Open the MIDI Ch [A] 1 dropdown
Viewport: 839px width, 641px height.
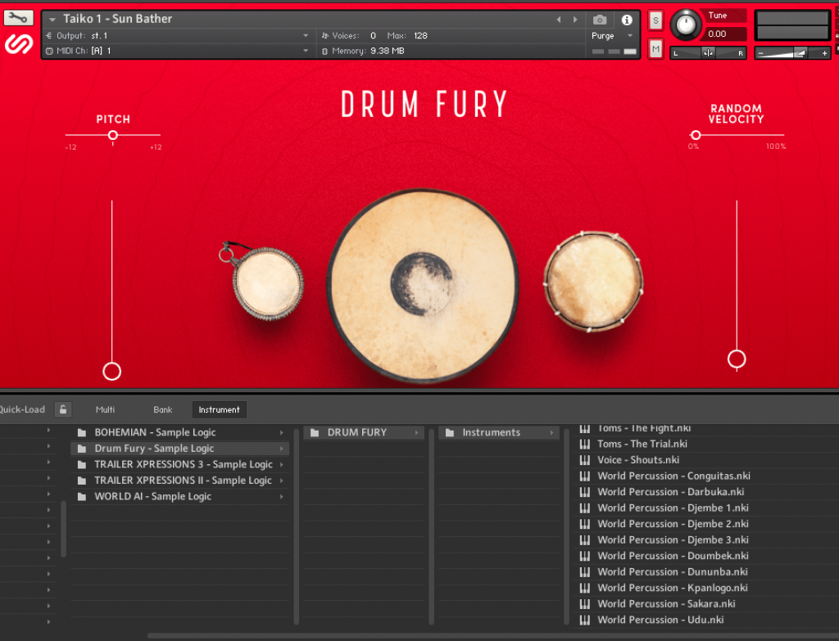306,51
